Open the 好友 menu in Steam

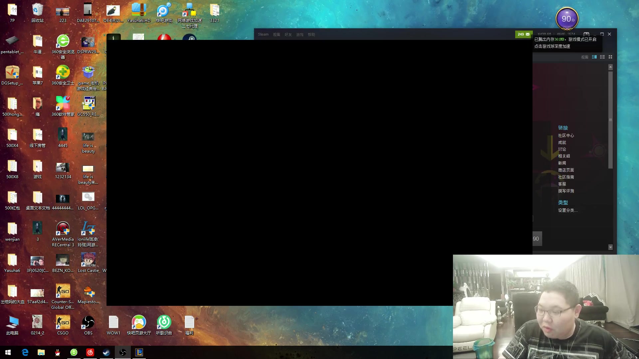pyautogui.click(x=288, y=35)
